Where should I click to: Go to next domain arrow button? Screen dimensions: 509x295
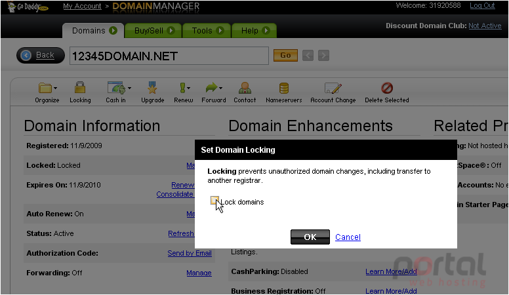[x=323, y=56]
